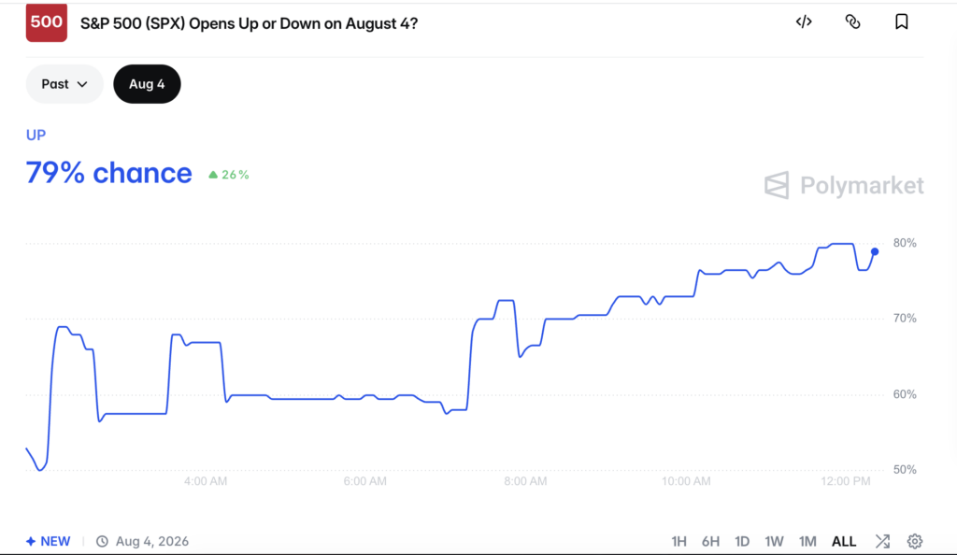Viewport: 957px width, 555px height.
Task: Choose the 1M time range
Action: (x=807, y=541)
